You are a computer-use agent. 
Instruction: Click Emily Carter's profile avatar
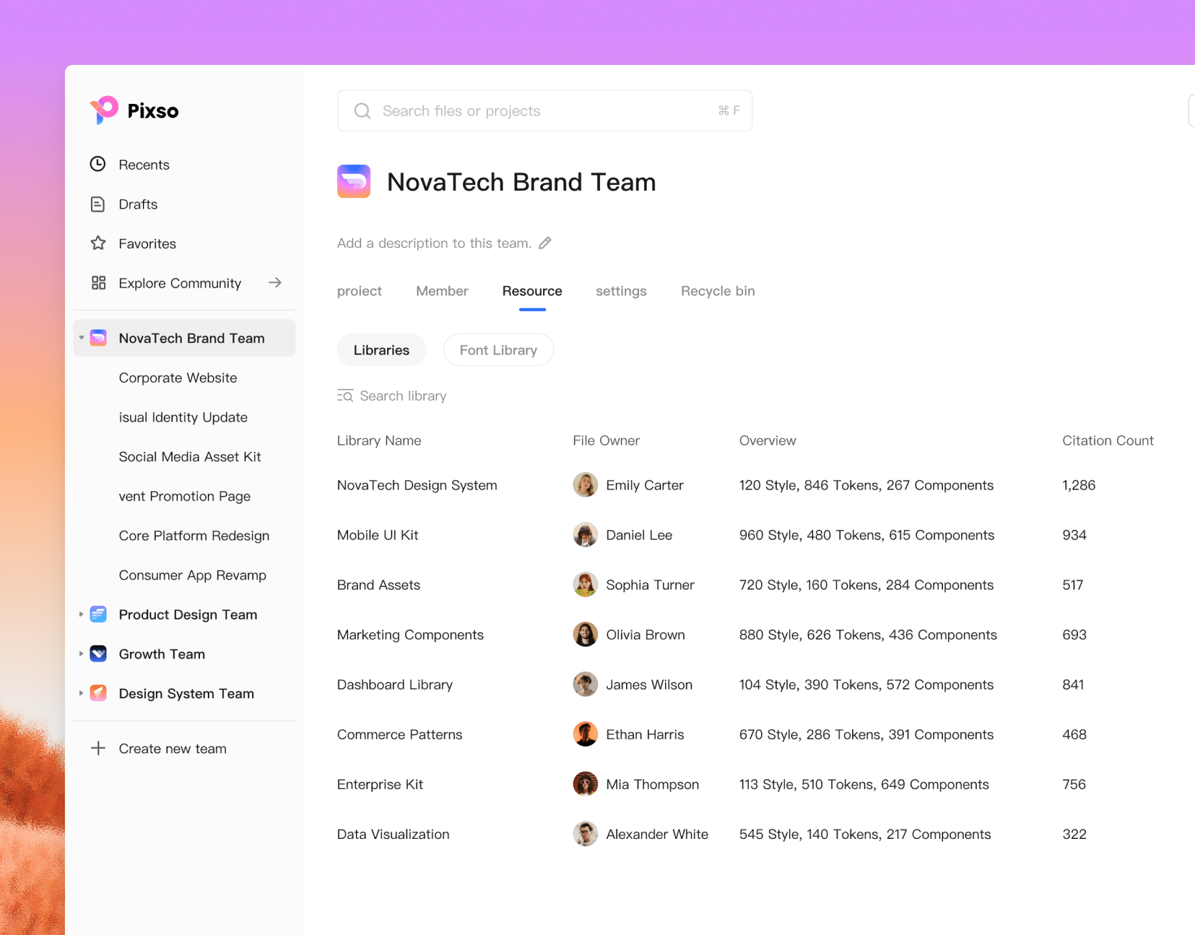click(x=585, y=484)
